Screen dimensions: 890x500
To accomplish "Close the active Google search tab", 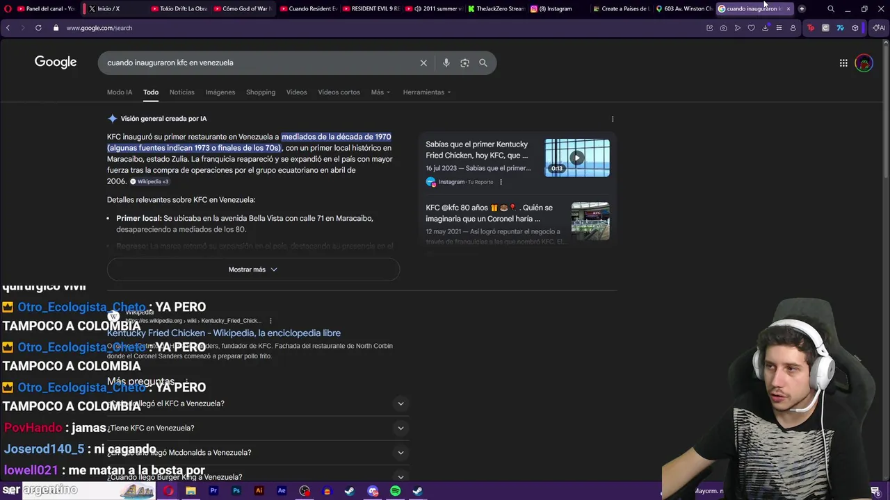I will point(788,8).
